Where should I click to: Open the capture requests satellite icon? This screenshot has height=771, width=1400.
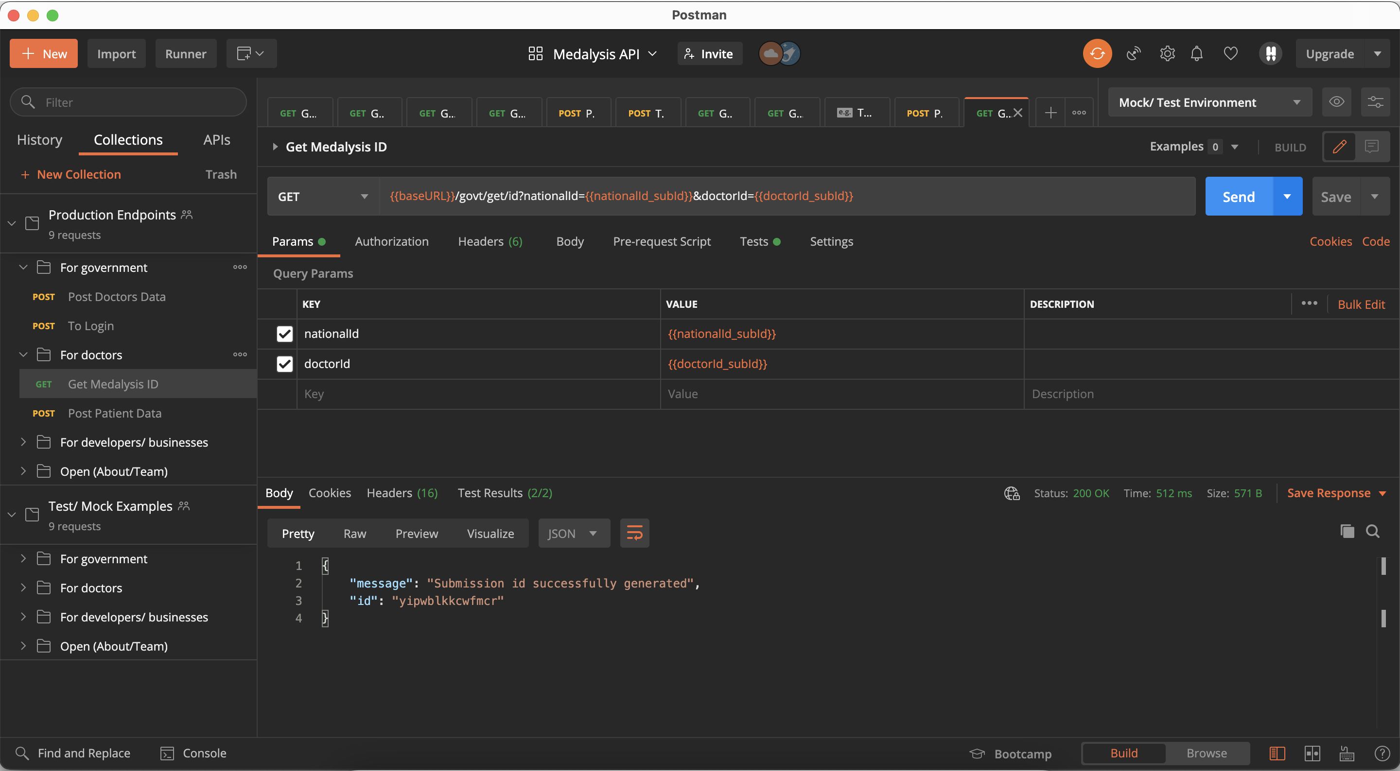[x=1133, y=54]
